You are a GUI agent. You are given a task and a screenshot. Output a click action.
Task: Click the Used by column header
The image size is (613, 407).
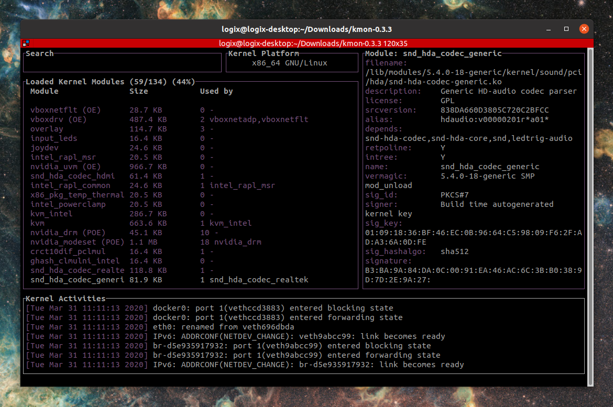216,91
